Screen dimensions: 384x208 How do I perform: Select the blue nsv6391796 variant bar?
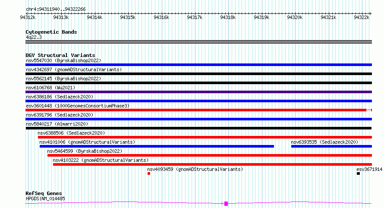point(198,119)
